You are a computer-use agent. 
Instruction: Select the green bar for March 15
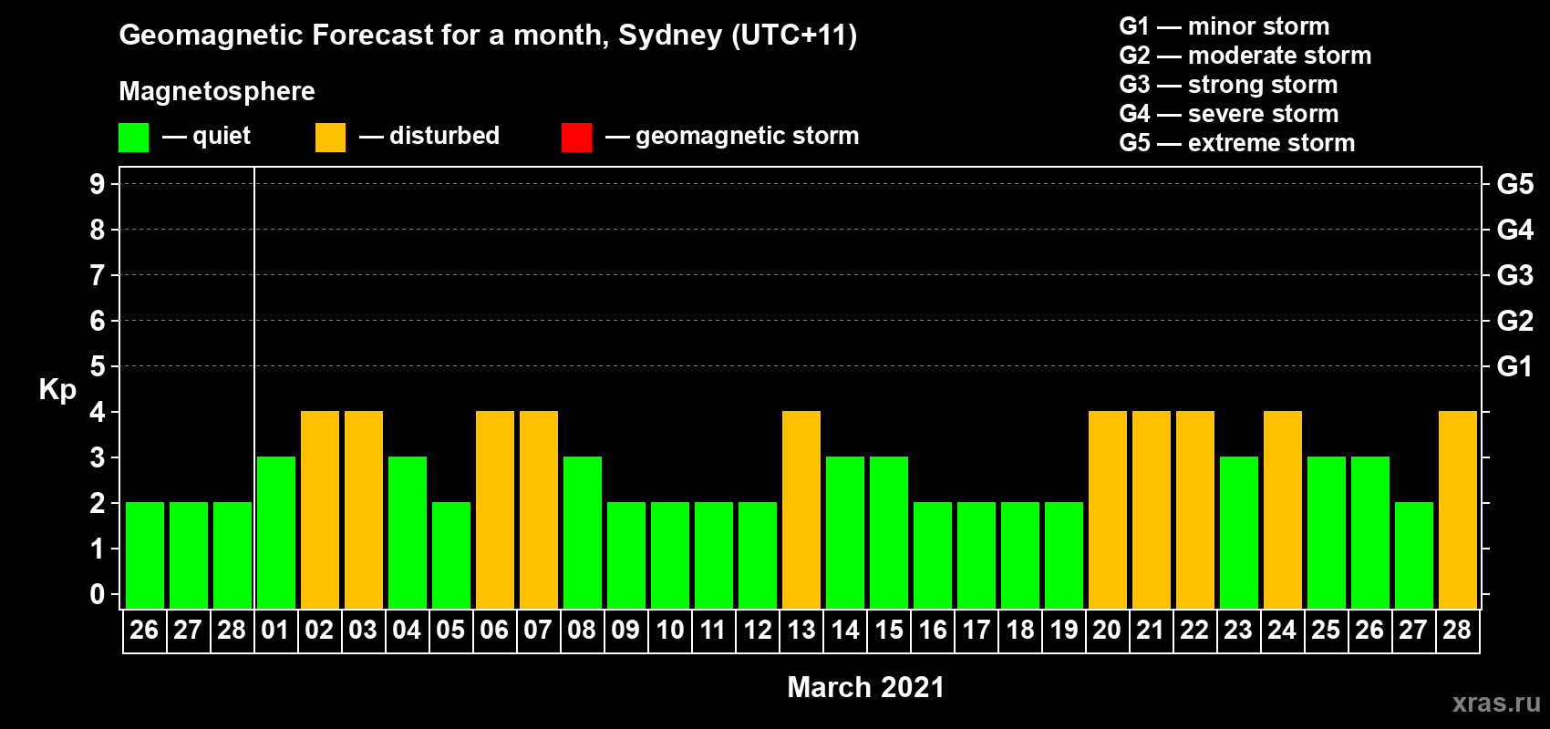889,532
